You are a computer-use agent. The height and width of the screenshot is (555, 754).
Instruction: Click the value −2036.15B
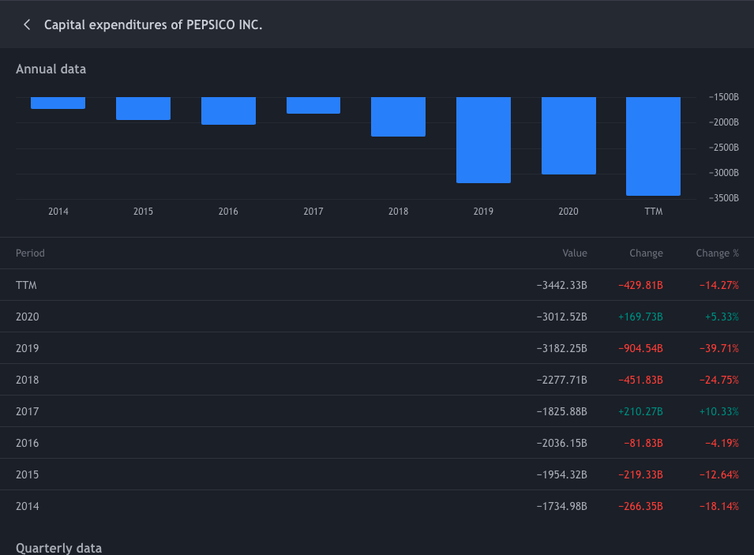(561, 443)
